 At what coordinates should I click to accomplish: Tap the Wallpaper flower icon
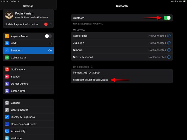(7, 138)
